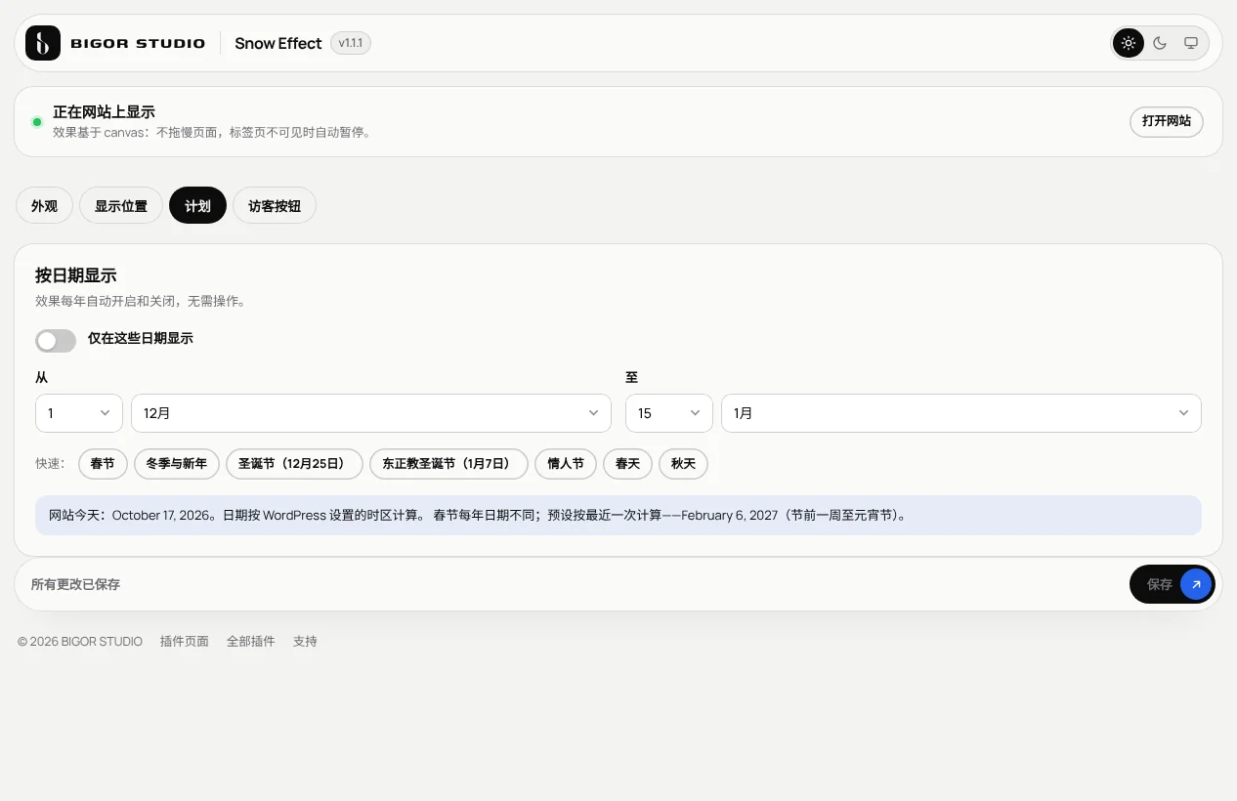The image size is (1237, 801).
Task: Switch to the 显示位置 tab
Action: [x=121, y=206]
